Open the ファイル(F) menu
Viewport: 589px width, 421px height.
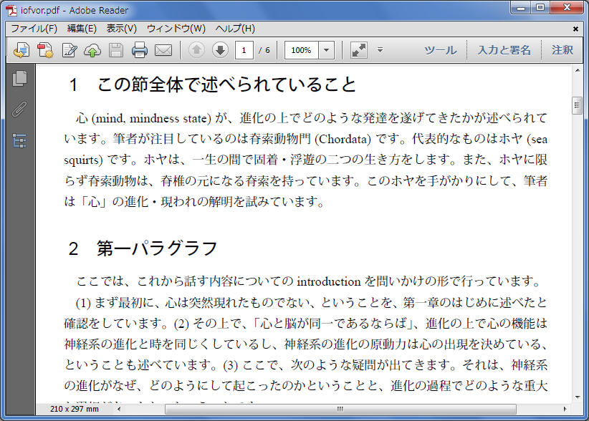34,29
